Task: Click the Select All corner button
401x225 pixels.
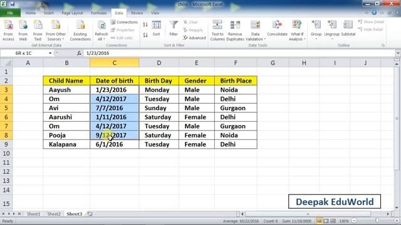Action: point(6,62)
